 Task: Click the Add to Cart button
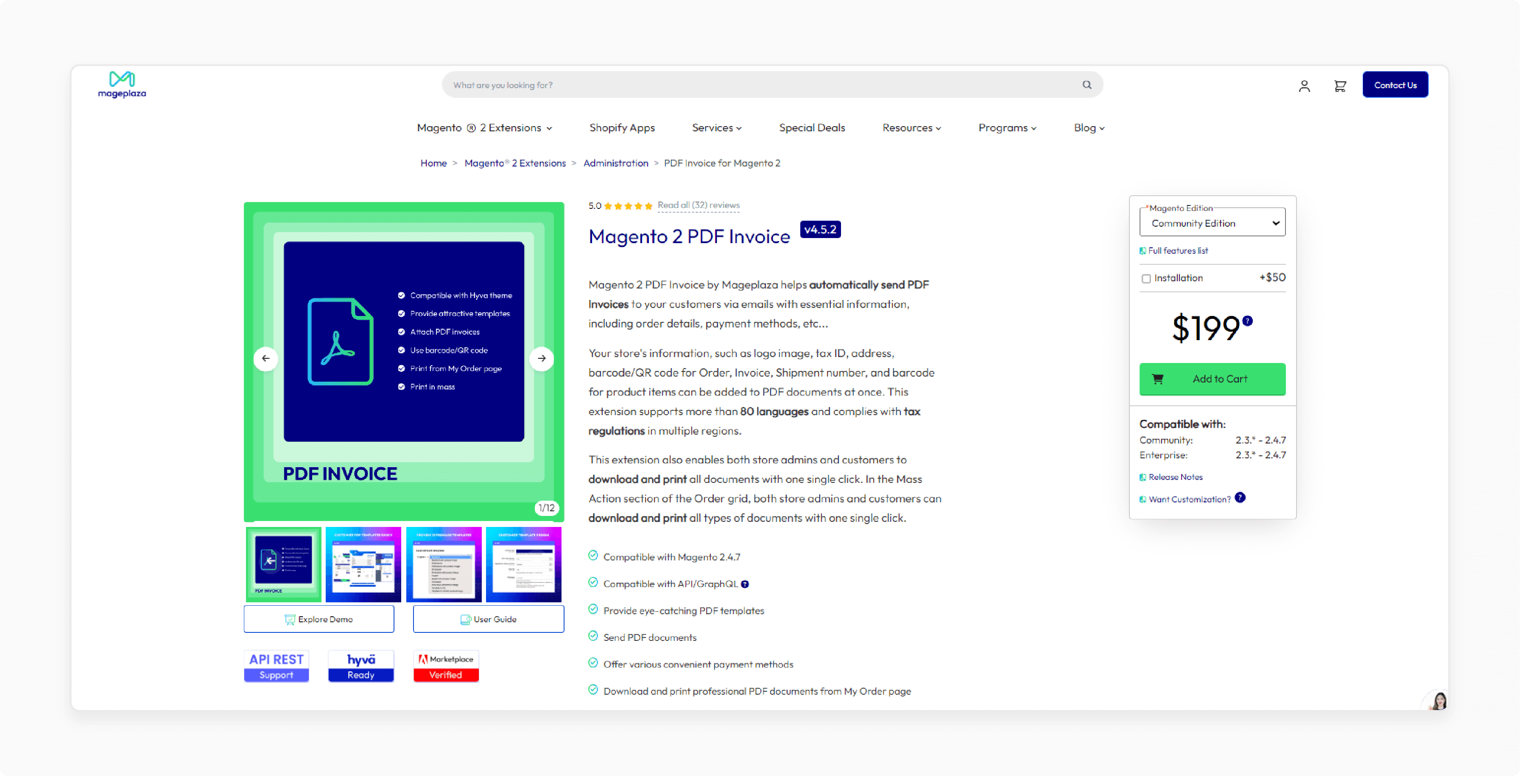coord(1214,378)
